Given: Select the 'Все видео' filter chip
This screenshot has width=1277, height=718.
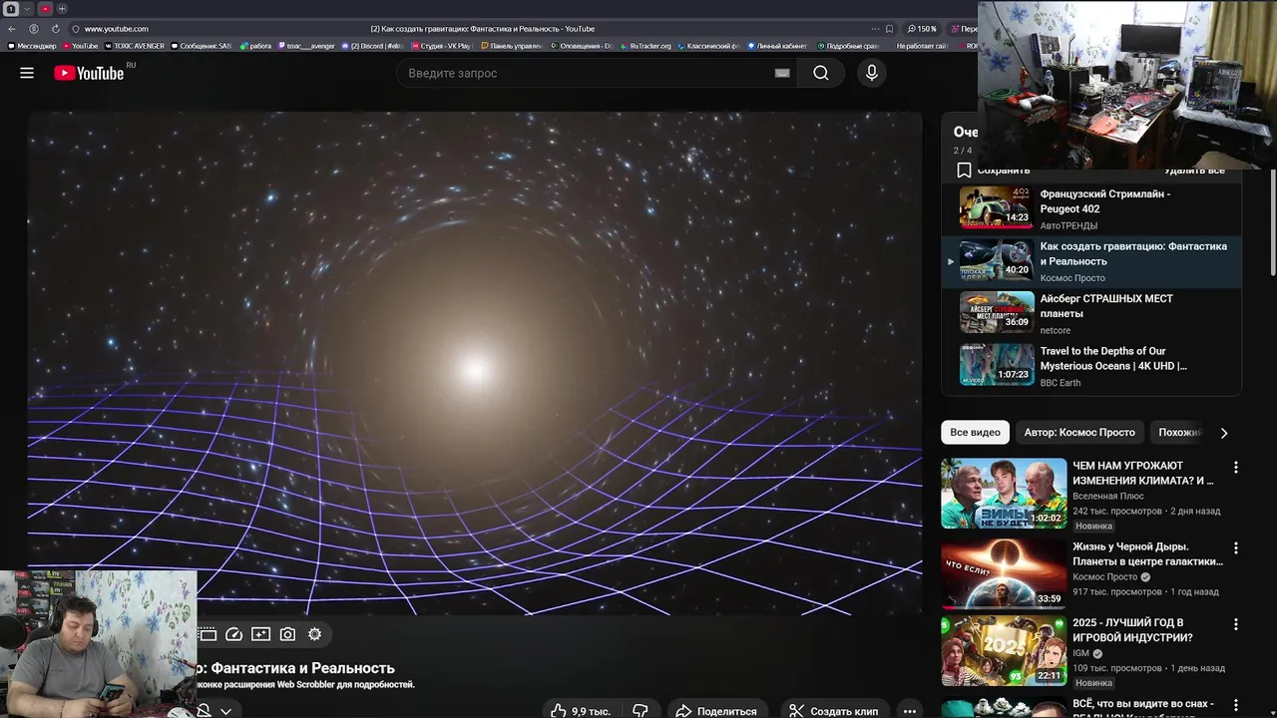Looking at the screenshot, I should (975, 432).
